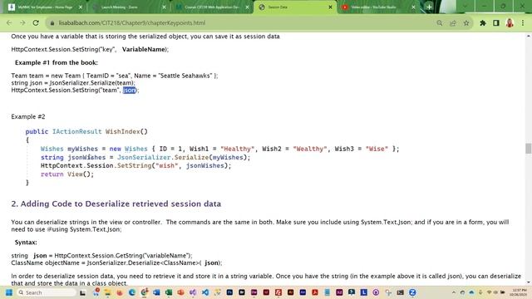Open Visual Studio Code from taskbar

click(205, 292)
